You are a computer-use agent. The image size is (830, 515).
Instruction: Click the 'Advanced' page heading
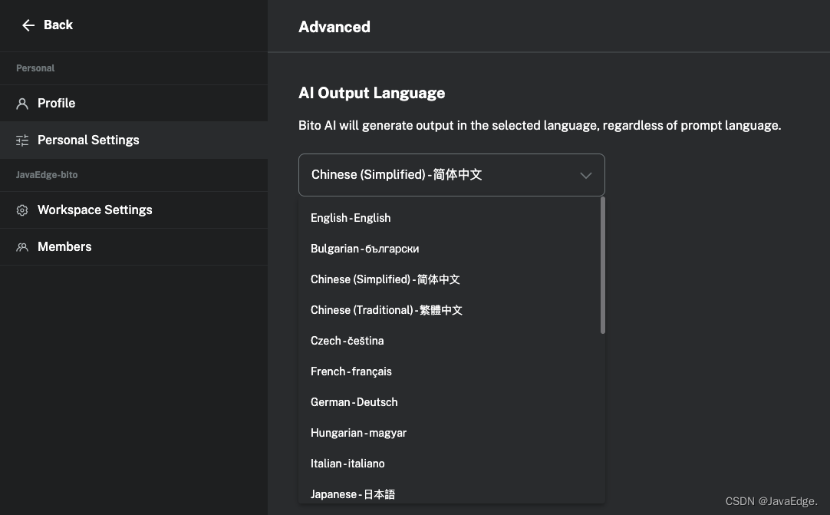[x=334, y=27]
